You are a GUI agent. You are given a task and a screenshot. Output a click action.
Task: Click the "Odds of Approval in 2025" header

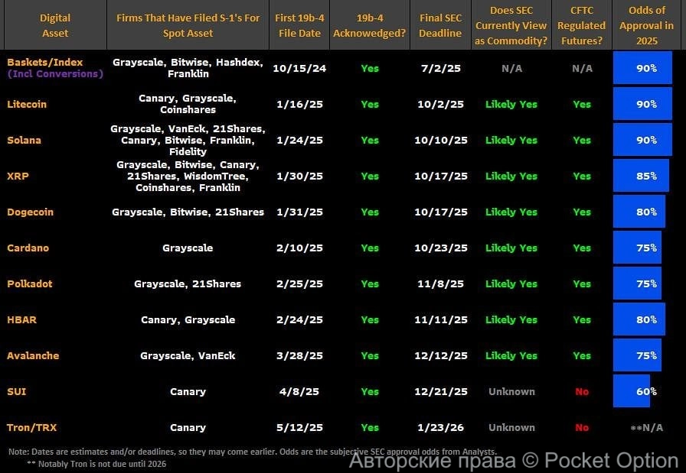coord(647,25)
